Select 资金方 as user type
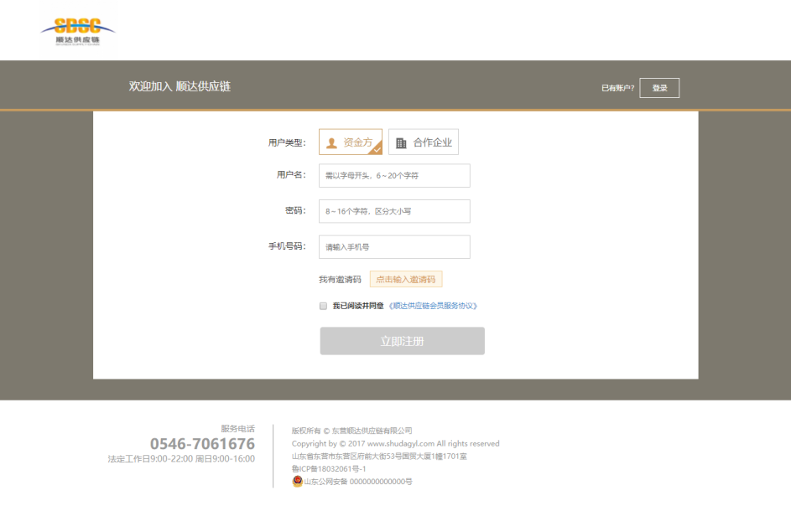Viewport: 791px width, 506px height. coord(350,142)
